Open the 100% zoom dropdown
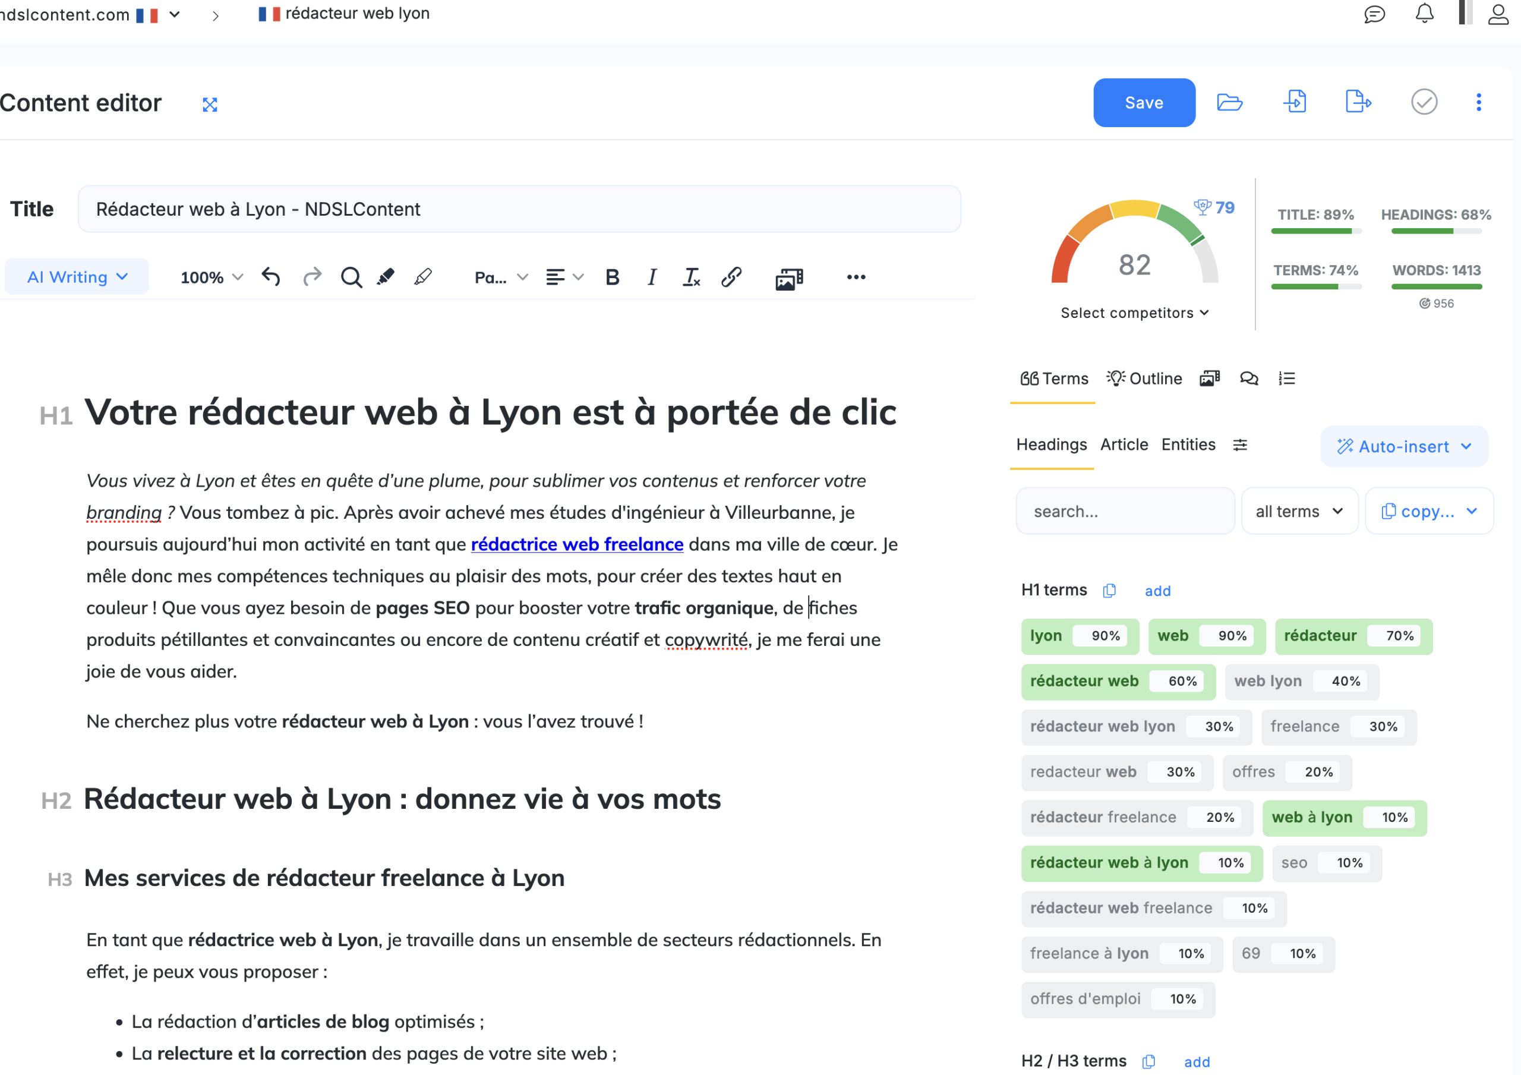 tap(212, 277)
